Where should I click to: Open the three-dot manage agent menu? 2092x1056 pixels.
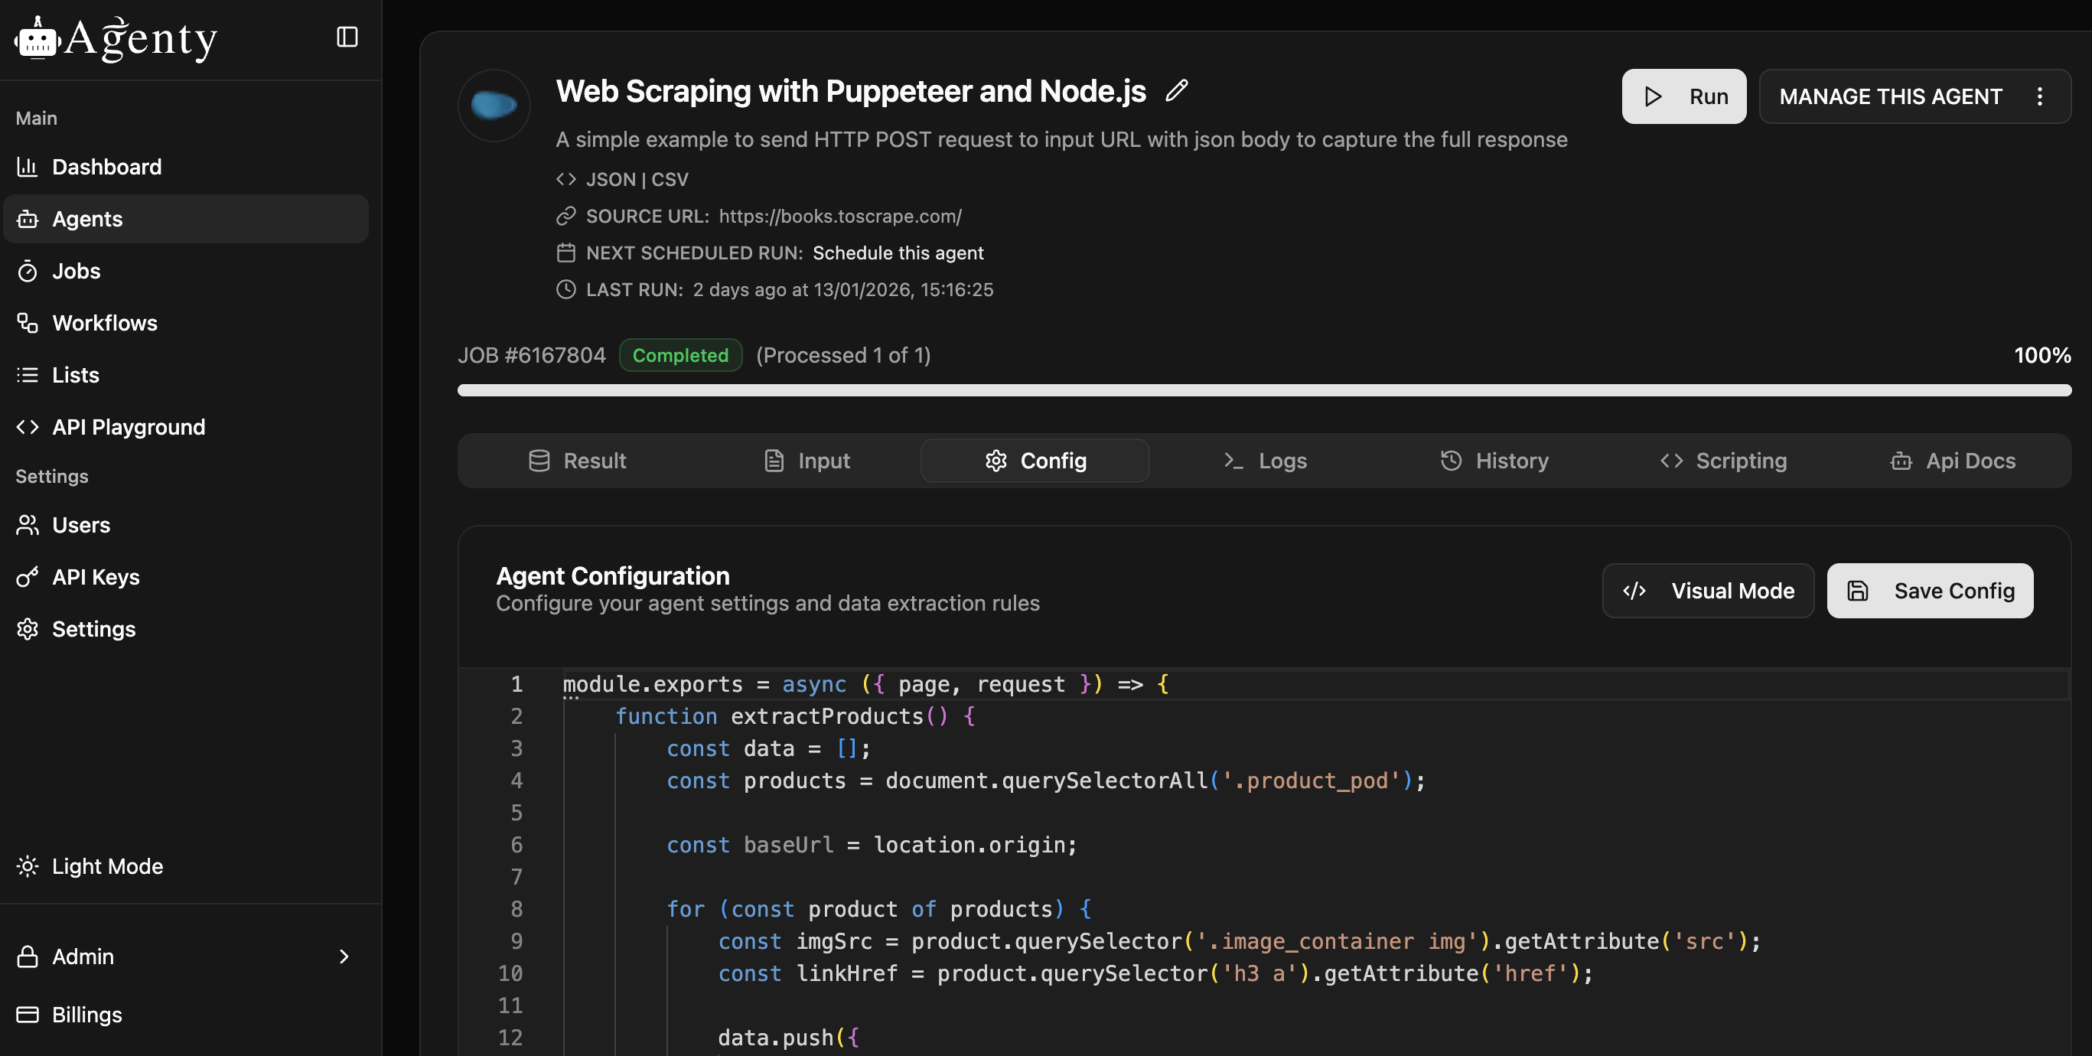(x=2039, y=96)
